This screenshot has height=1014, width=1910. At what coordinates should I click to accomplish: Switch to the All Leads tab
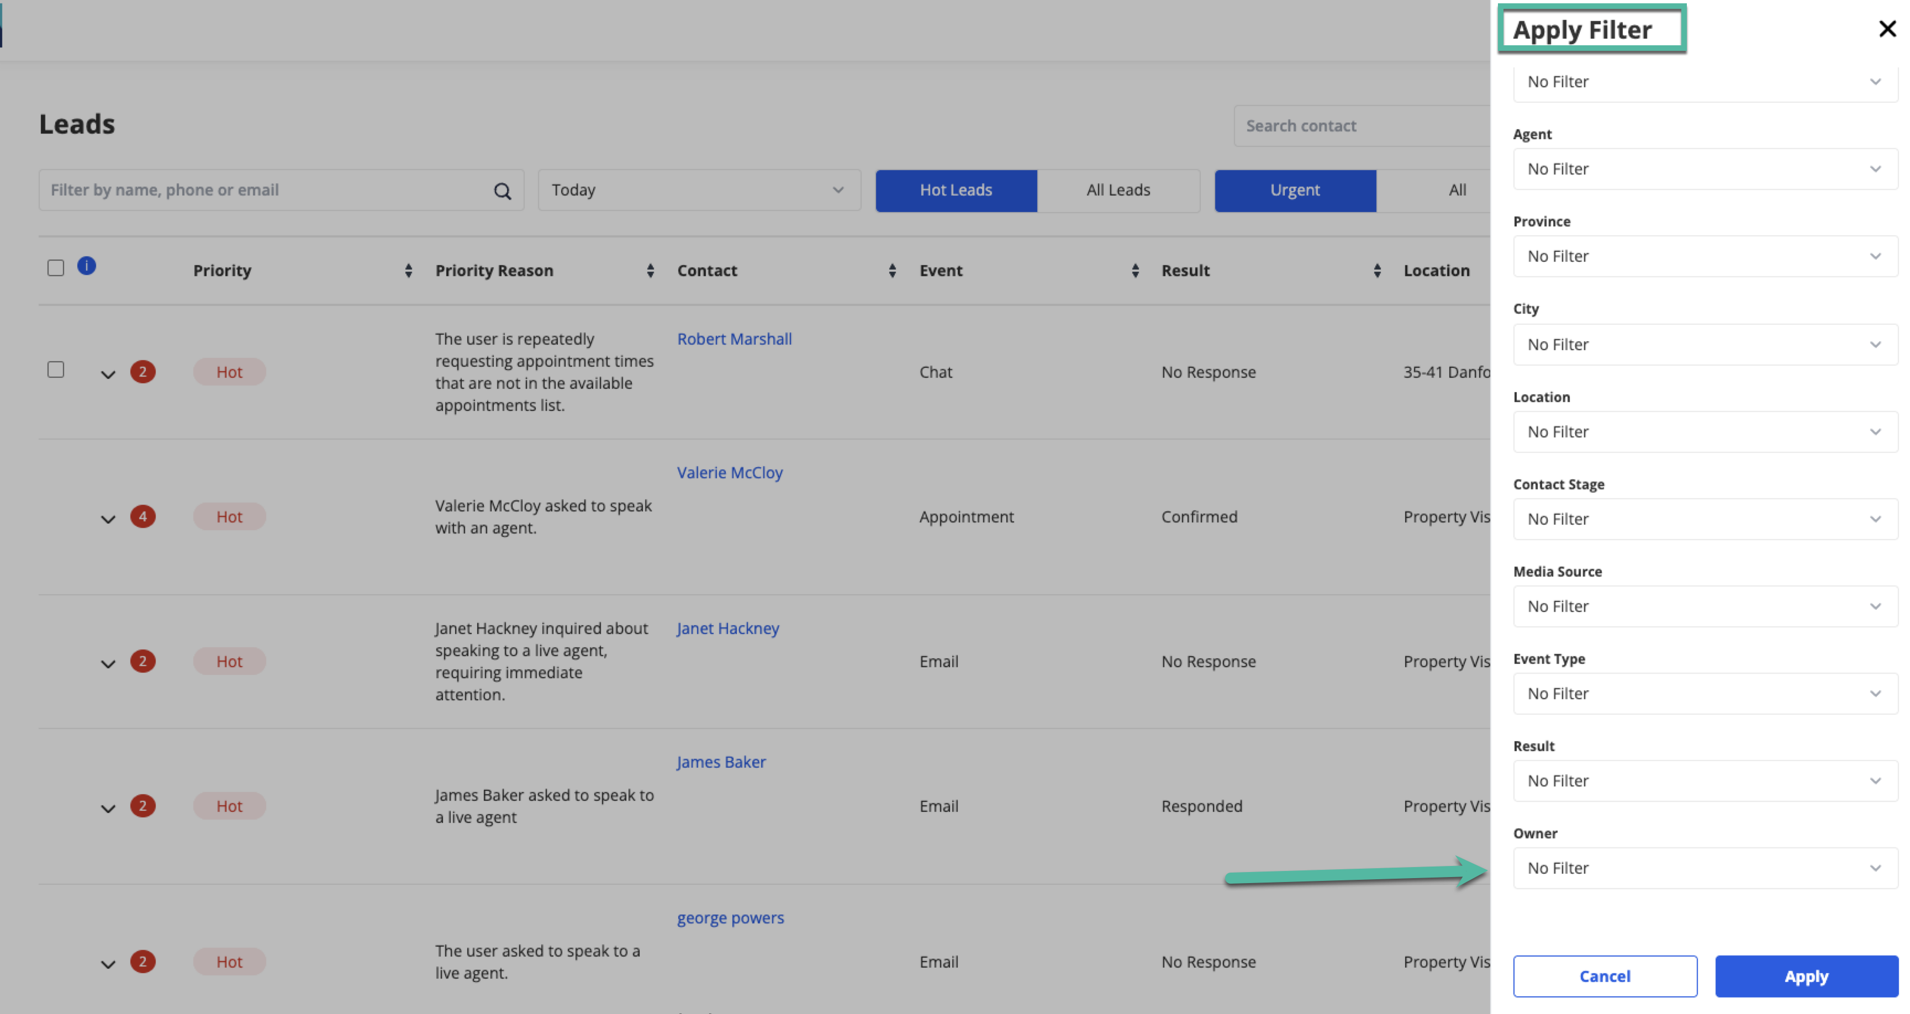tap(1118, 191)
